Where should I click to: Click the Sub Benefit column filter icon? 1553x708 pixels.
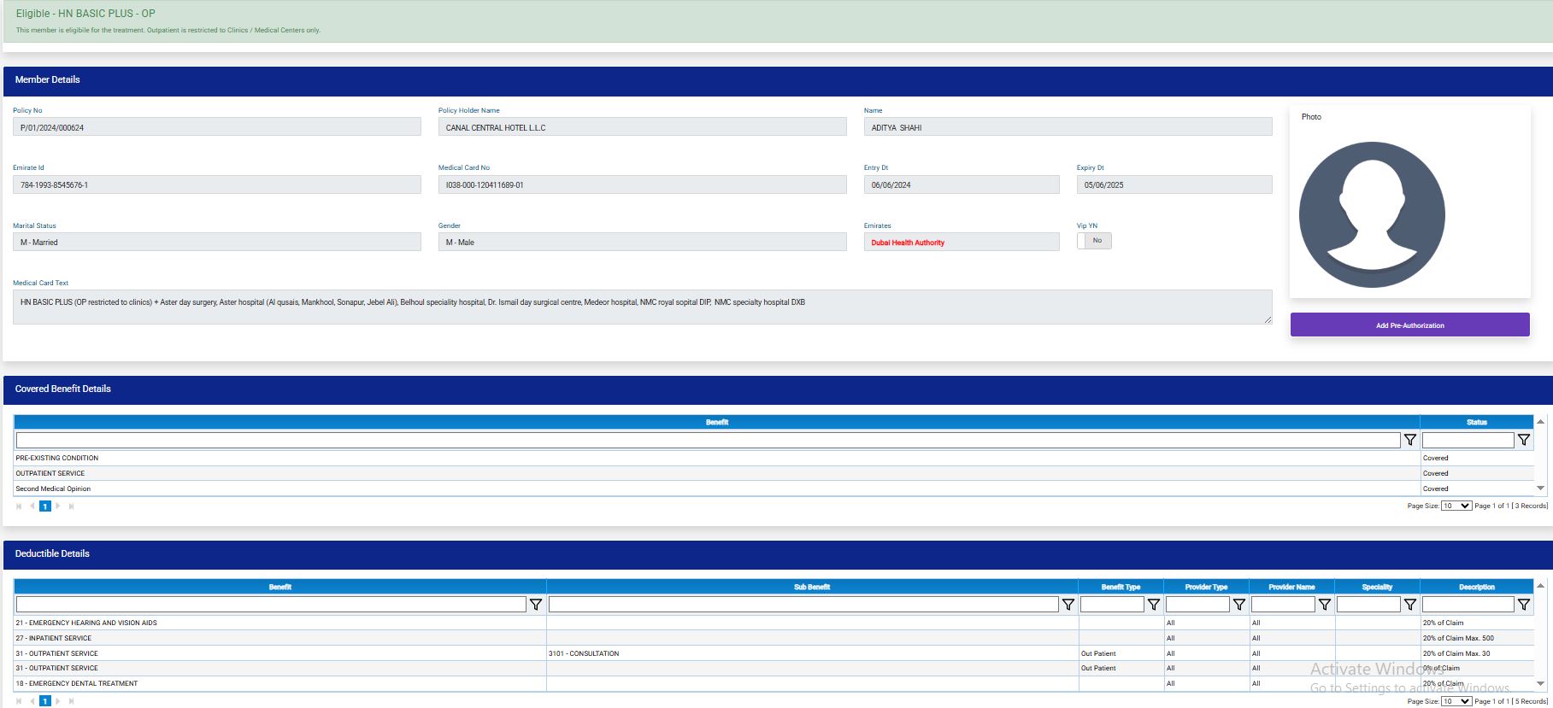pos(1068,605)
